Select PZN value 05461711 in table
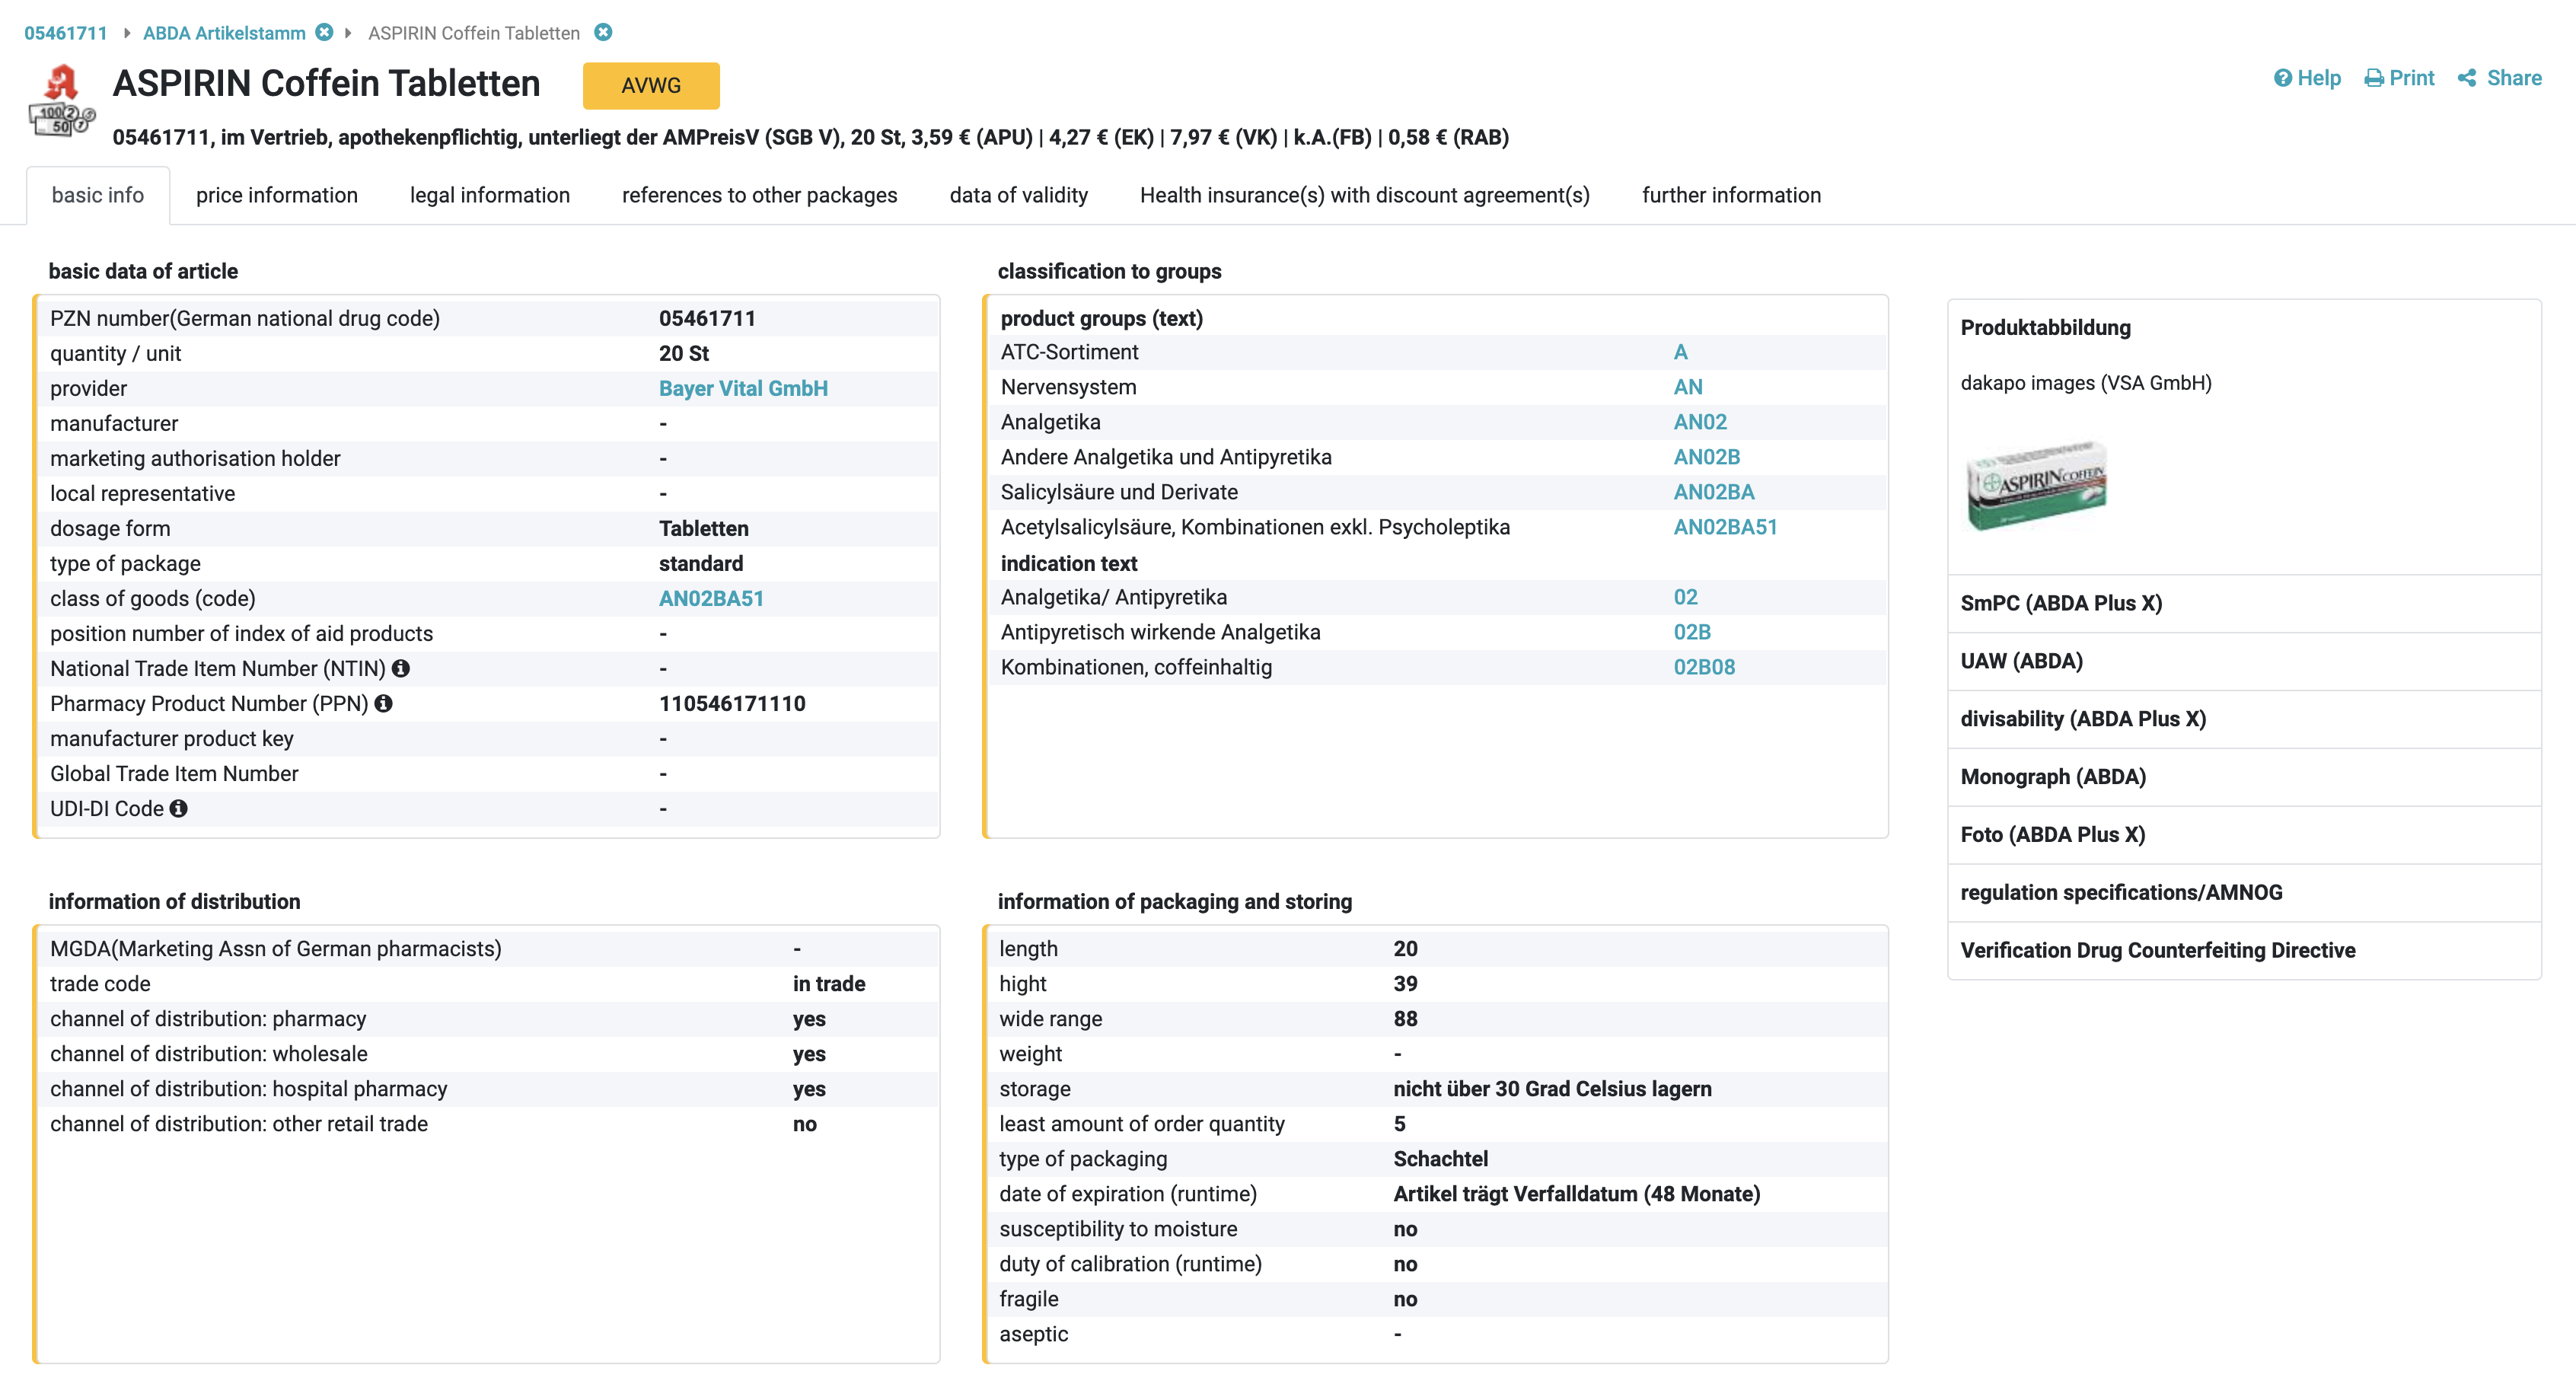Viewport: 2576px width, 1384px height. point(707,318)
